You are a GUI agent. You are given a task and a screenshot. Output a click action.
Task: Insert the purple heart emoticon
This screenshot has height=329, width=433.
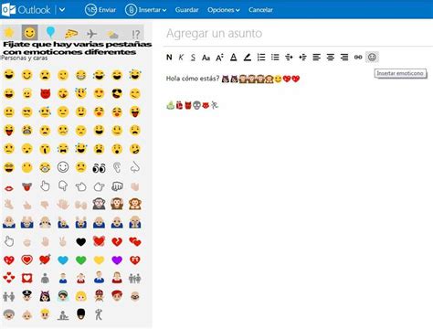(x=117, y=260)
